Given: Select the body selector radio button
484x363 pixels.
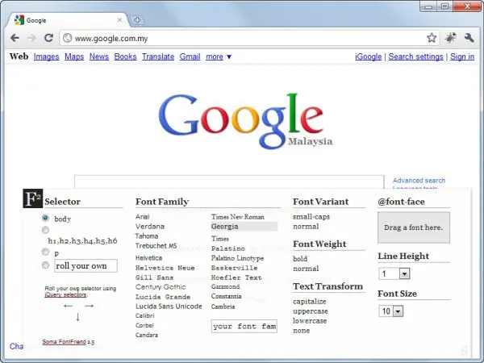Looking at the screenshot, I should pyautogui.click(x=45, y=218).
